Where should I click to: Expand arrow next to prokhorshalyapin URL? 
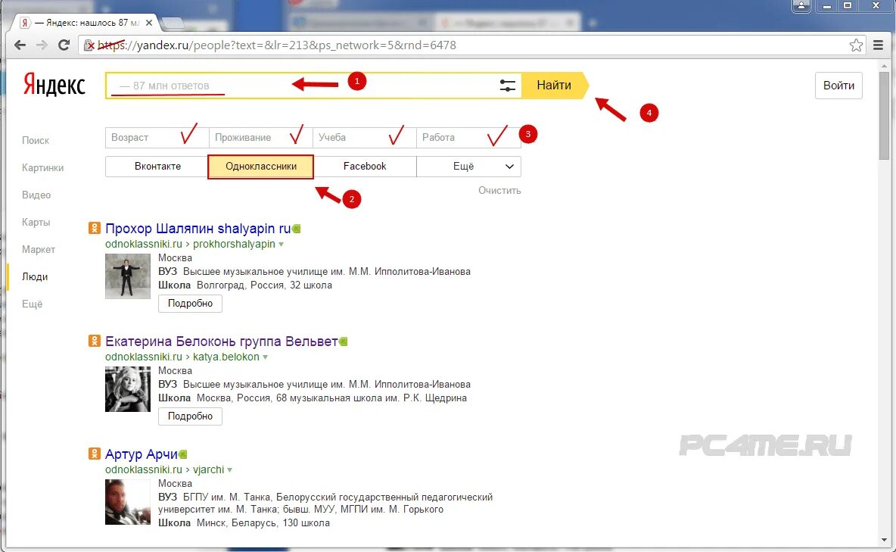[282, 245]
